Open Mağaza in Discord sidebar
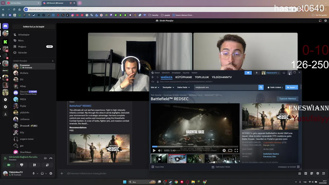 [33, 47]
